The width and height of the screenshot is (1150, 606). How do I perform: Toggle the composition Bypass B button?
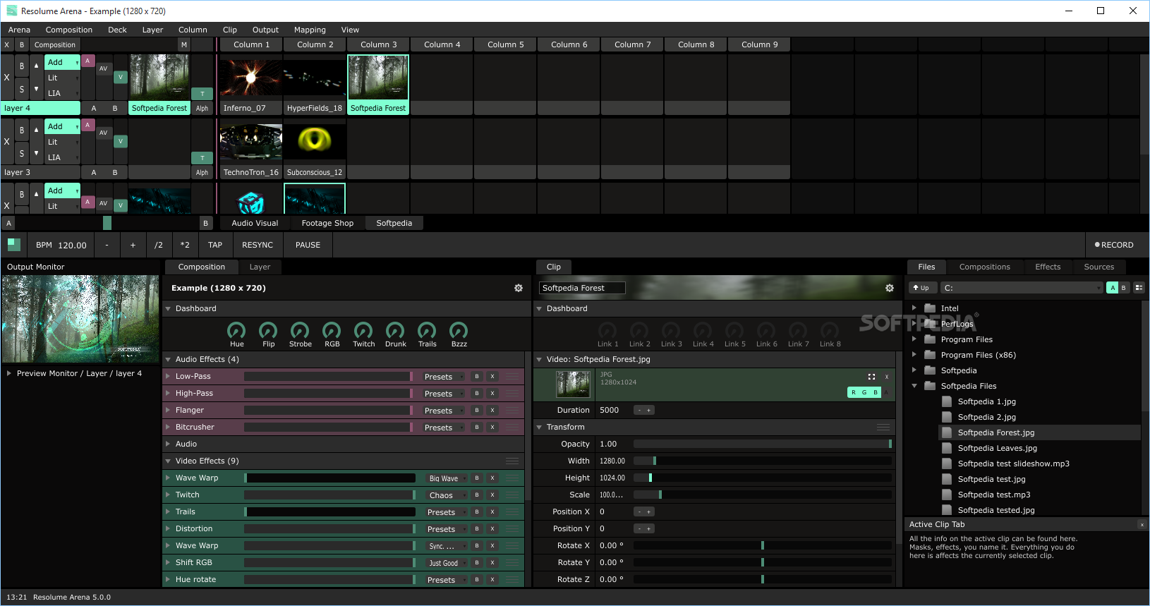pos(22,44)
